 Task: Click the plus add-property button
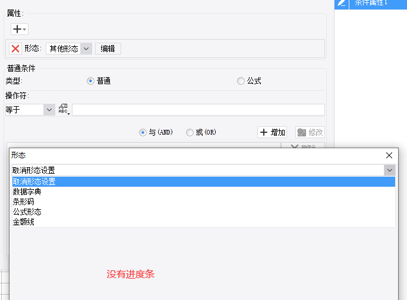click(x=20, y=29)
